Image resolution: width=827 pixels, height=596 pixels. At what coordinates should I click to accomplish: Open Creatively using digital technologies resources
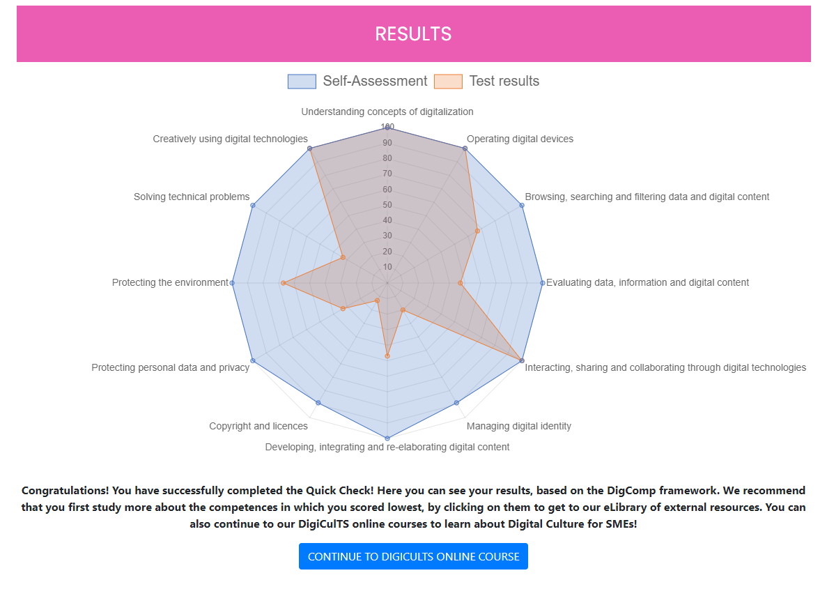click(x=231, y=139)
